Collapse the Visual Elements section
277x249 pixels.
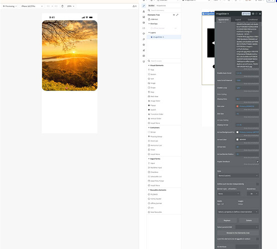click(149, 65)
